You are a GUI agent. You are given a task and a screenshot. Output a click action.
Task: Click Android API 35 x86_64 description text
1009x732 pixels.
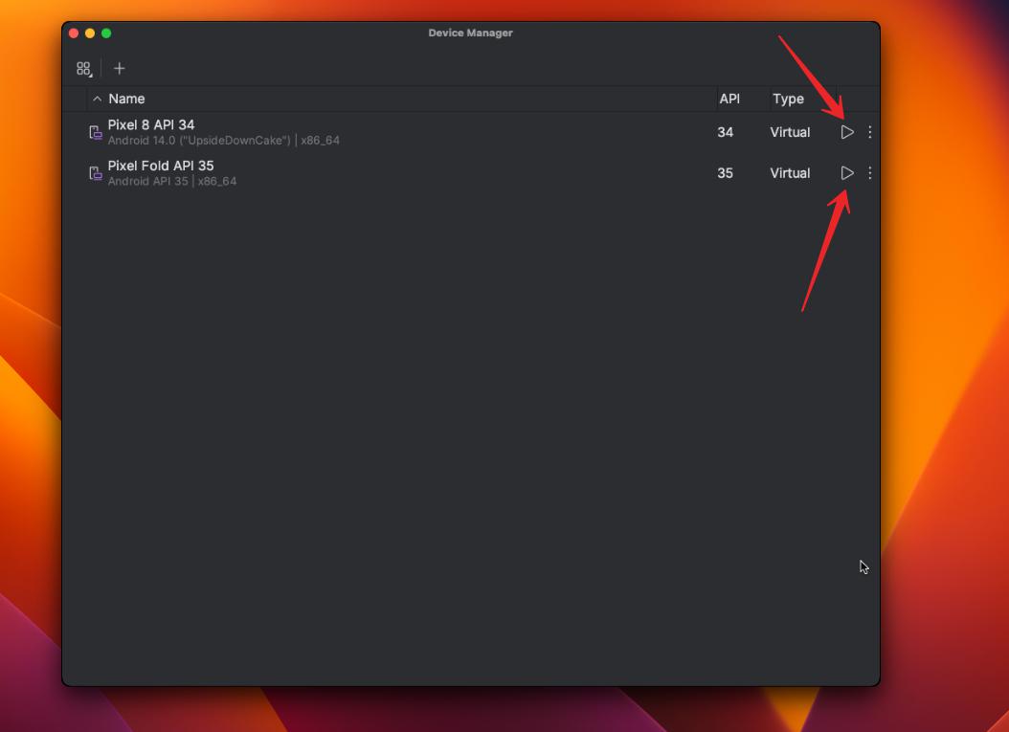tap(171, 182)
